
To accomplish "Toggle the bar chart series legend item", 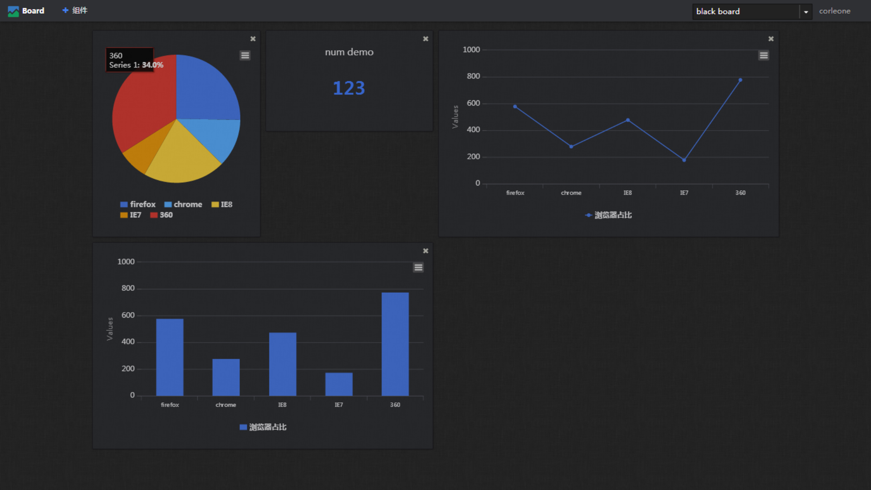I will [x=267, y=427].
